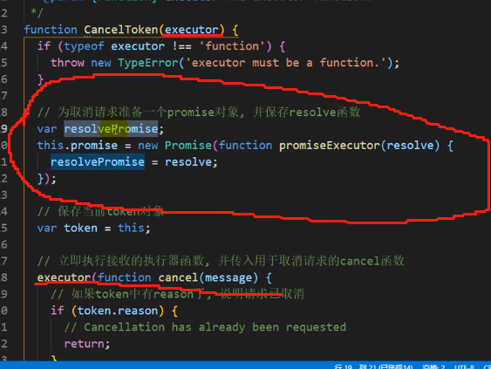This screenshot has height=369, width=491.
Task: Click the comment mentioning promise and resolve
Action: click(x=199, y=113)
